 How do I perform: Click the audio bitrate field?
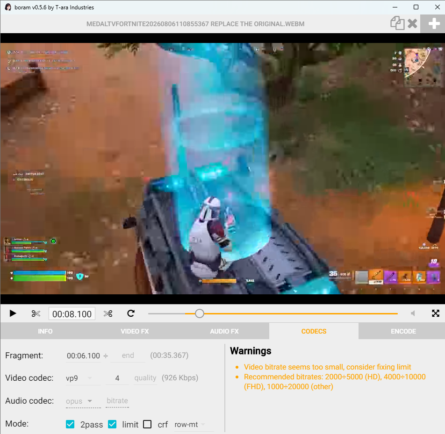point(117,401)
